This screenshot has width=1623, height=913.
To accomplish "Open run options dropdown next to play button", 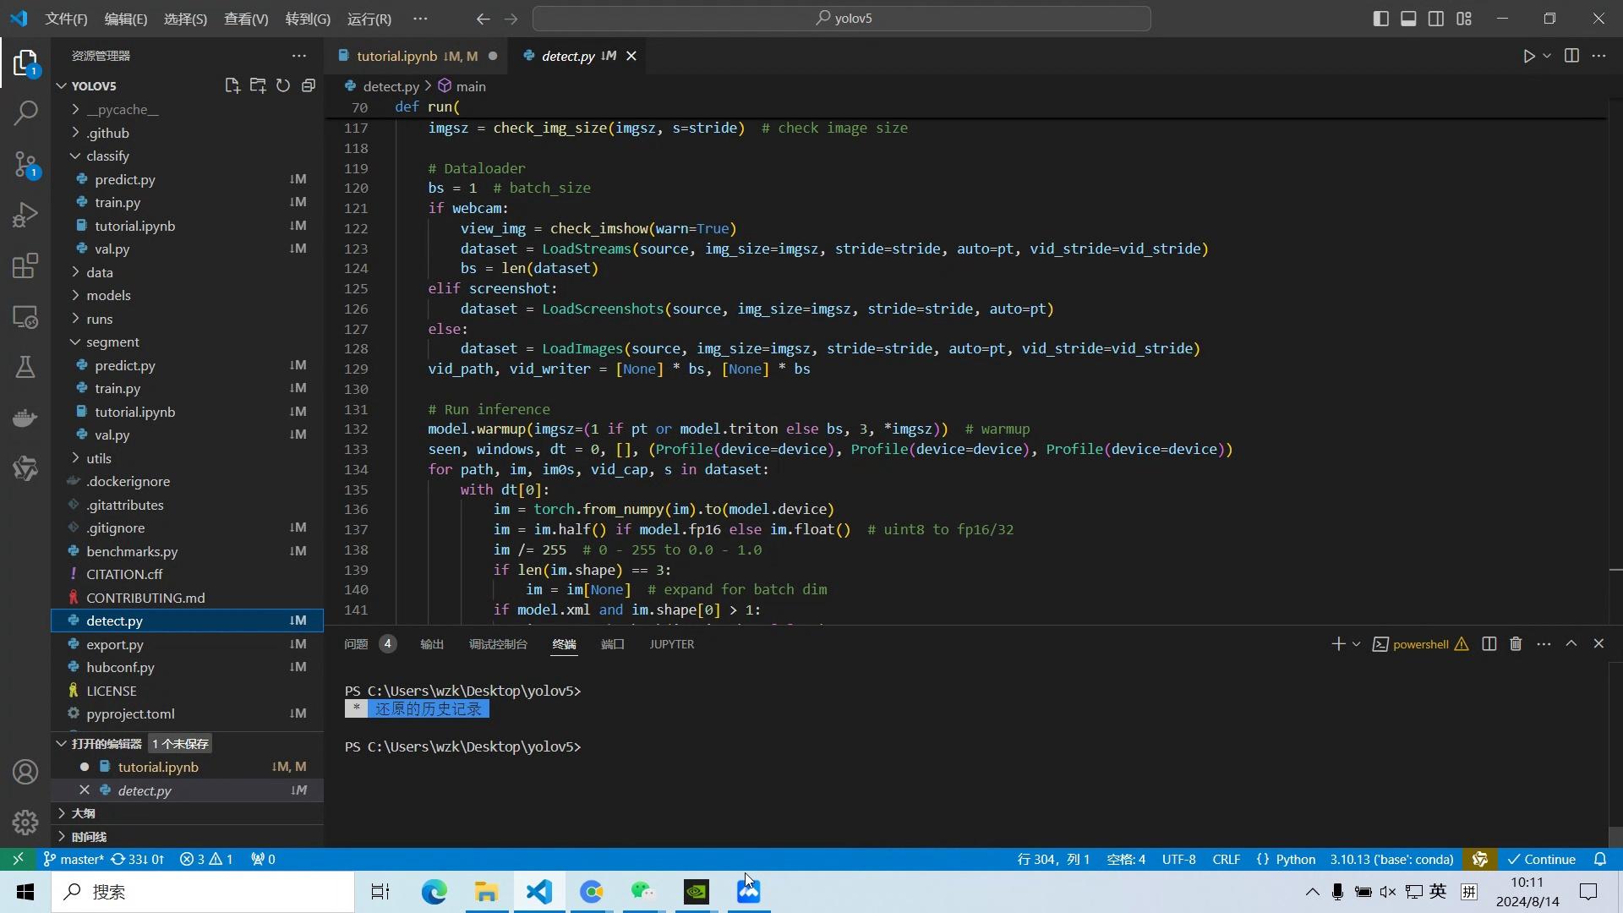I will click(x=1547, y=56).
